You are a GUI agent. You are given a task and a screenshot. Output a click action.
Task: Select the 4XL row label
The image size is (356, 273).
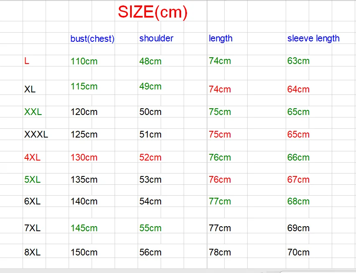pyautogui.click(x=33, y=157)
